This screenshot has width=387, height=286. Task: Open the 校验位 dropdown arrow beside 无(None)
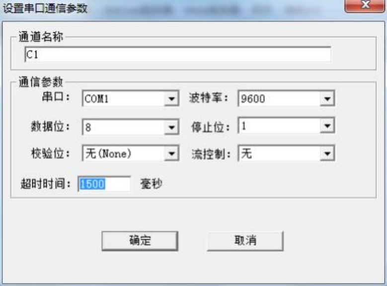(x=172, y=153)
